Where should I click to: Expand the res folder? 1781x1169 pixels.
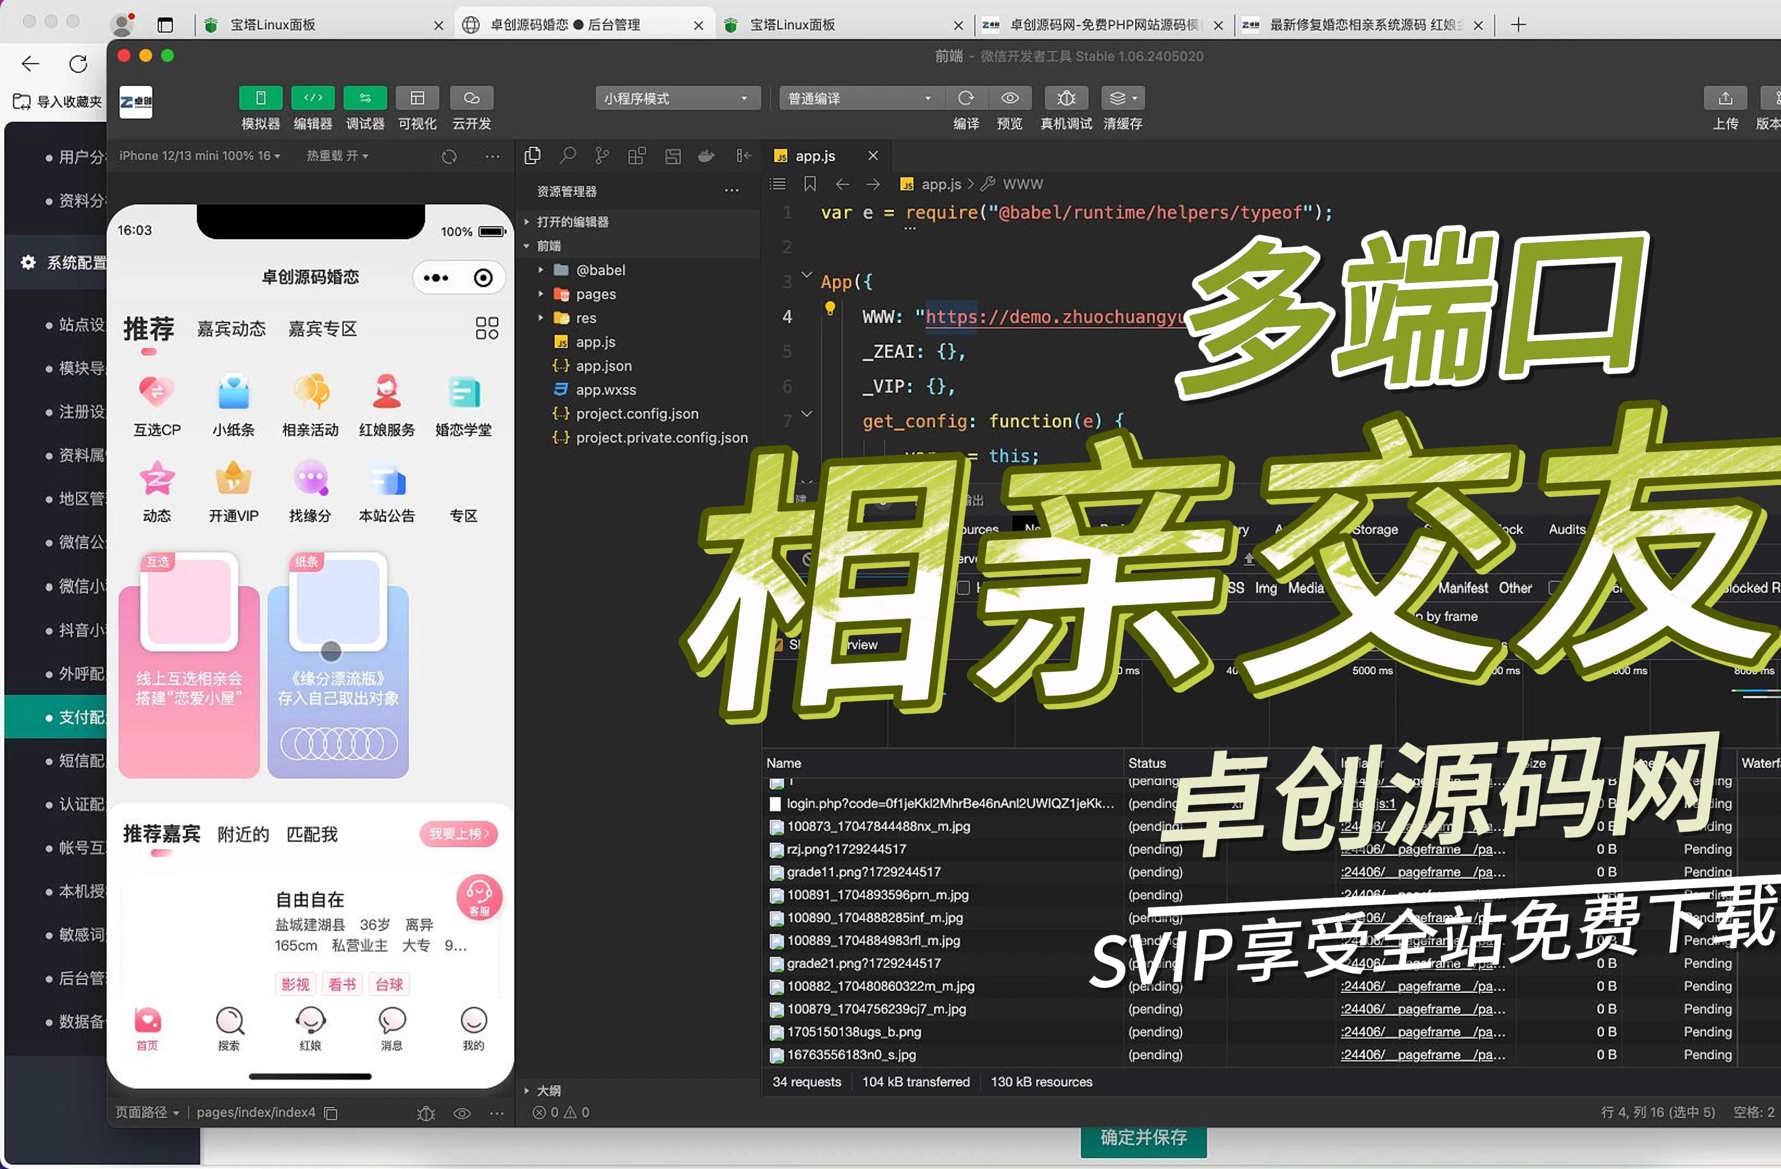tap(586, 317)
